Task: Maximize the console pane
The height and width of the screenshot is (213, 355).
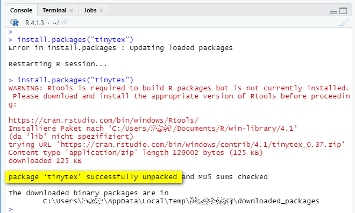Action: tap(343, 11)
